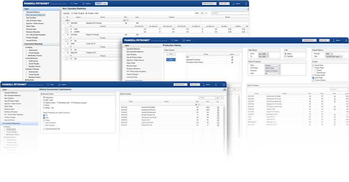The image size is (349, 182).
Task: Open Select a Province dropdown
Action: pos(273,71)
